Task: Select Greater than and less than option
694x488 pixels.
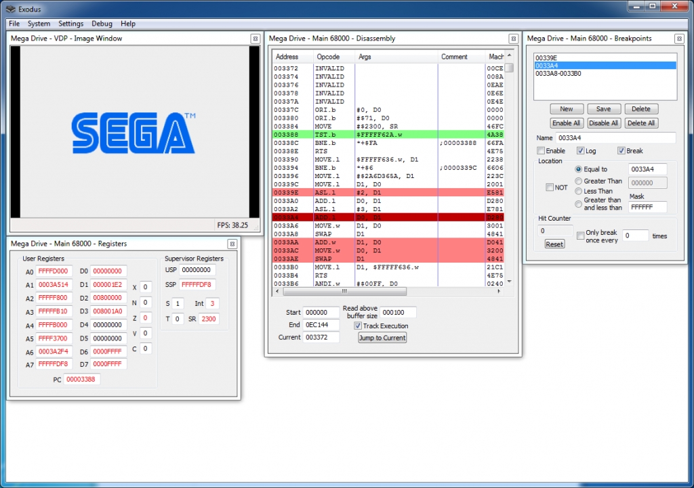Action: 579,204
